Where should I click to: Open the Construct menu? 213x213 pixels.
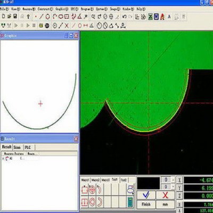coord(45,9)
